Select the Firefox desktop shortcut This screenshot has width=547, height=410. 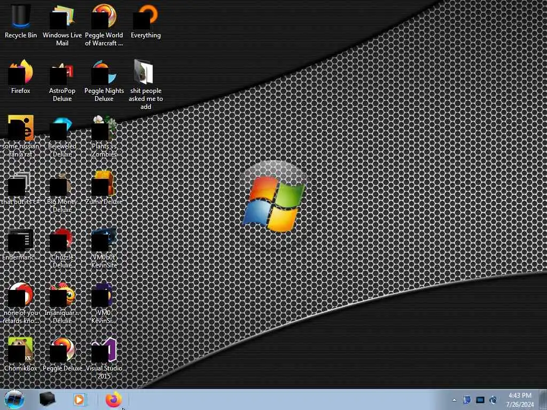pyautogui.click(x=21, y=77)
